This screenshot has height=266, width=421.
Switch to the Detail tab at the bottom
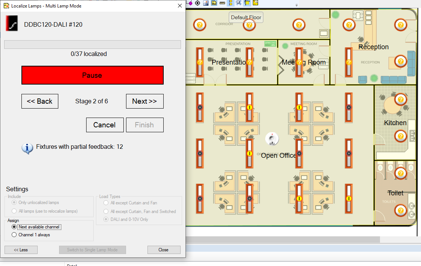tap(74, 264)
